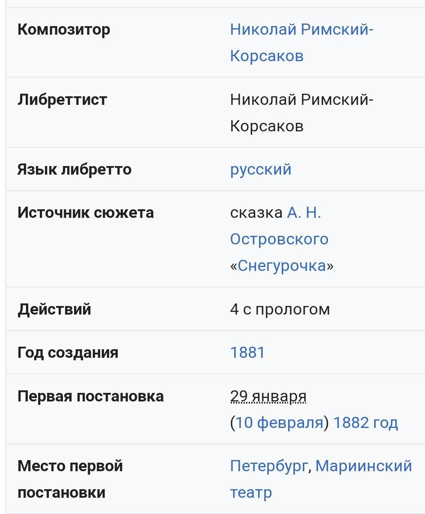
Task: Click the Действий row label
Action: (54, 309)
